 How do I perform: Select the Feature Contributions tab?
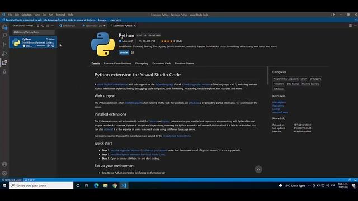tap(117, 63)
